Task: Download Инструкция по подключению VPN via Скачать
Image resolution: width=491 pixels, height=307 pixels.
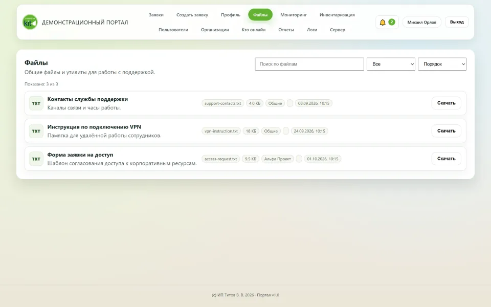Action: [x=446, y=131]
